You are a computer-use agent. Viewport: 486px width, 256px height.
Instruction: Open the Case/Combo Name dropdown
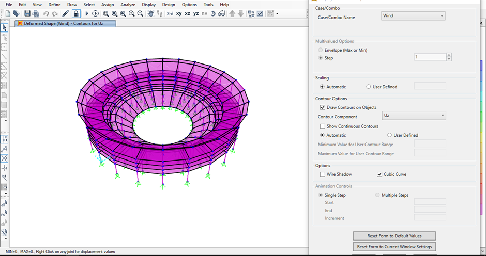click(413, 16)
